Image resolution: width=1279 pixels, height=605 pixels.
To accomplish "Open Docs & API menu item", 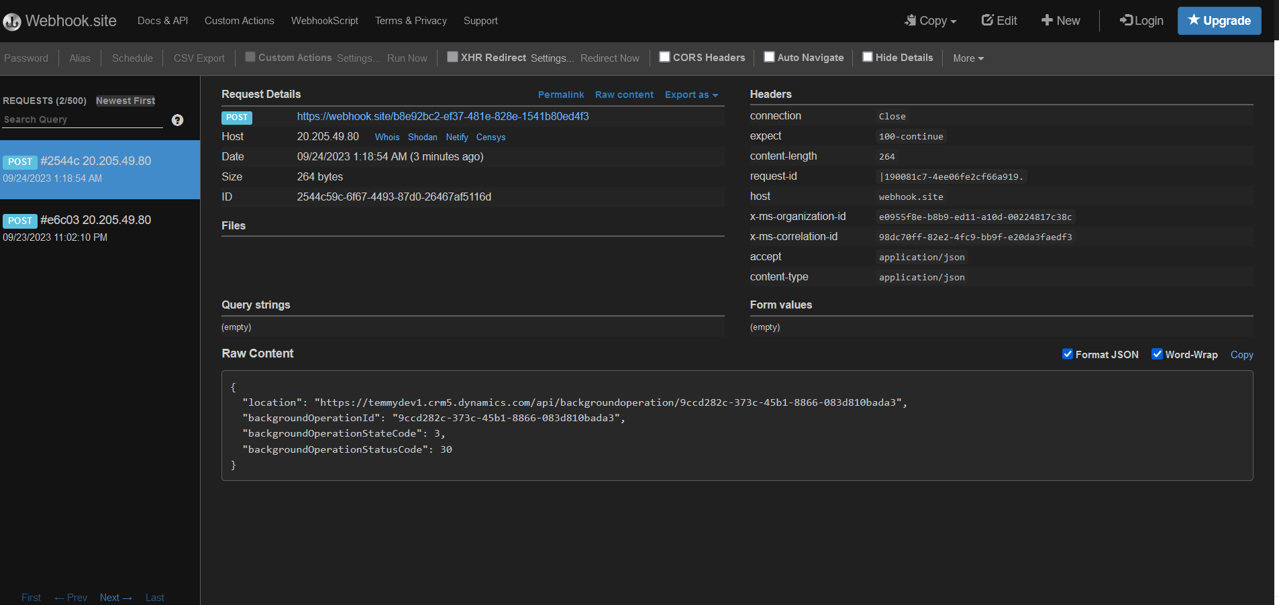I will [x=162, y=21].
